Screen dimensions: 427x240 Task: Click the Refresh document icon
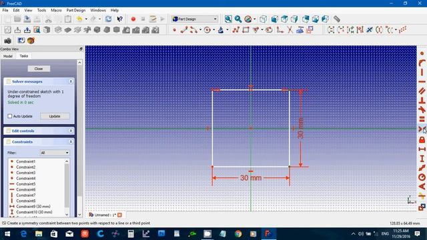pyautogui.click(x=108, y=19)
